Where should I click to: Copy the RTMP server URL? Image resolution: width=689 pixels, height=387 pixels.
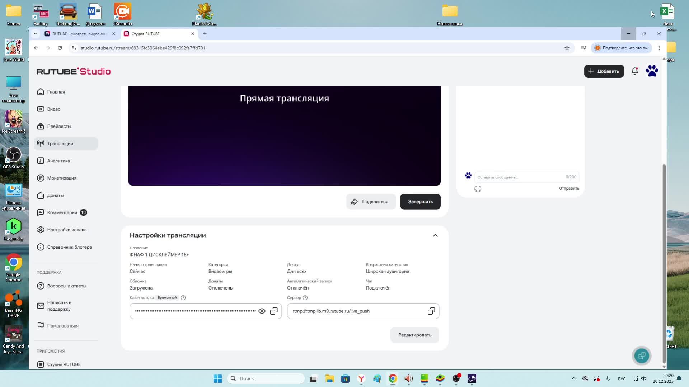[x=431, y=311]
